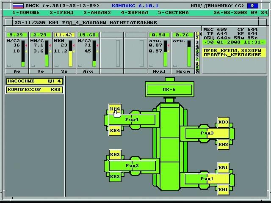Image resolution: width=271 pixels, height=203 pixels.
Task: Click the Russian flag icon
Action: click(x=17, y=6)
